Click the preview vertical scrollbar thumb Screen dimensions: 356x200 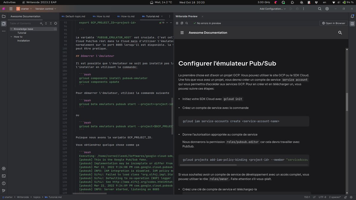pyautogui.click(x=347, y=102)
